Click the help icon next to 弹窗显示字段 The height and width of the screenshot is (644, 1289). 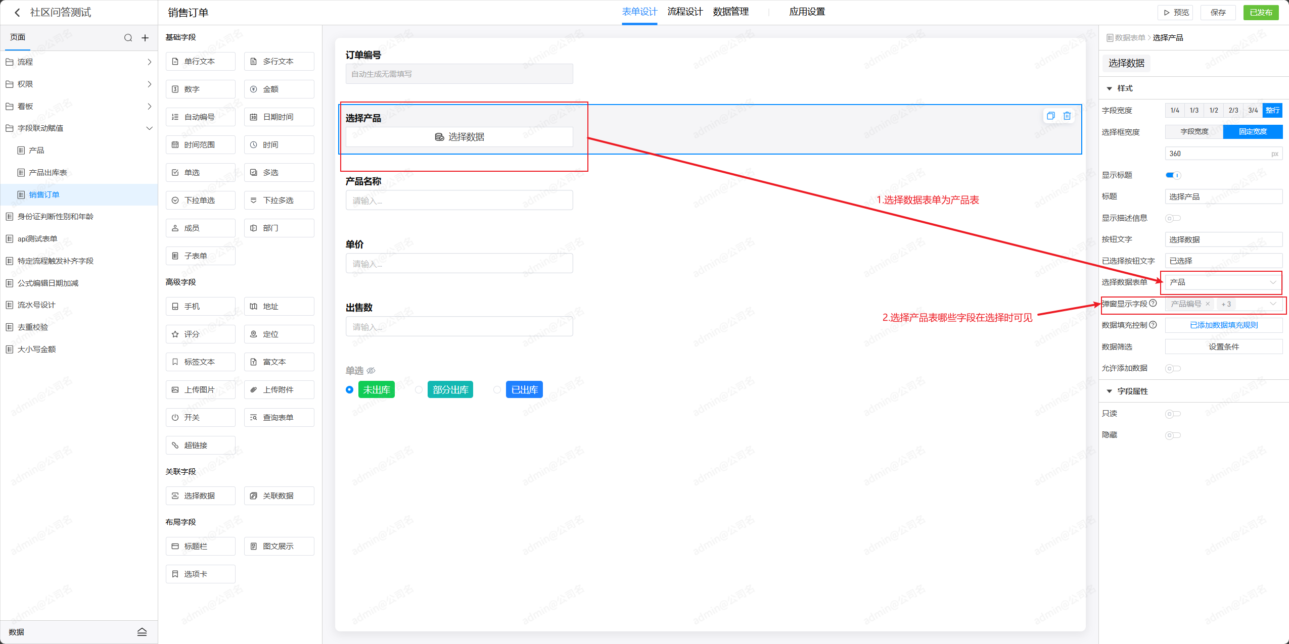(1153, 304)
